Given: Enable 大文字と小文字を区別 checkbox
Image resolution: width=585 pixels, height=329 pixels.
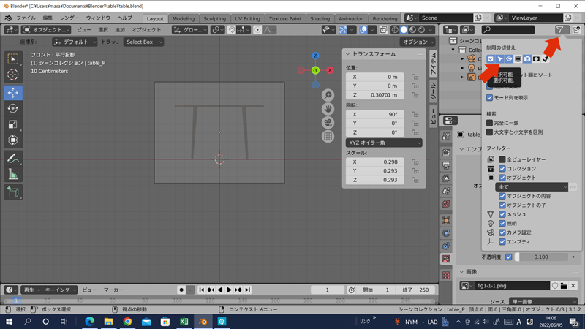Looking at the screenshot, I should [x=489, y=132].
